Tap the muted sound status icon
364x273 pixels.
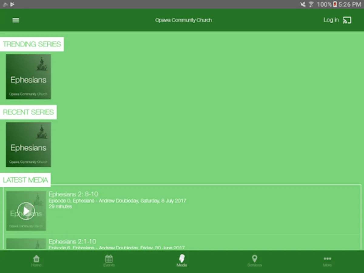click(303, 4)
